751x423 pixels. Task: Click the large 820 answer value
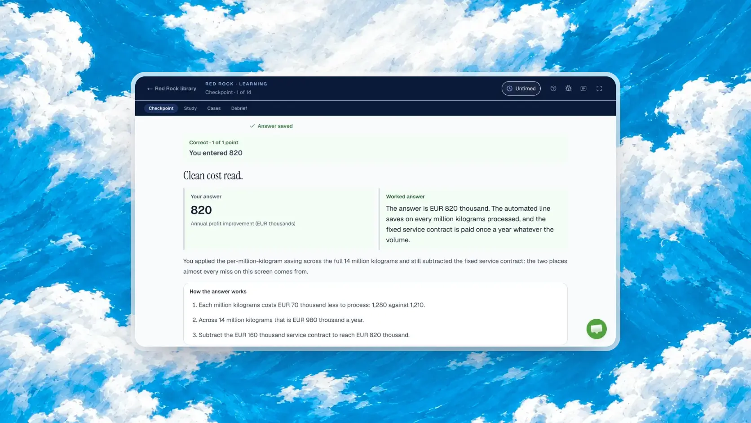tap(201, 210)
